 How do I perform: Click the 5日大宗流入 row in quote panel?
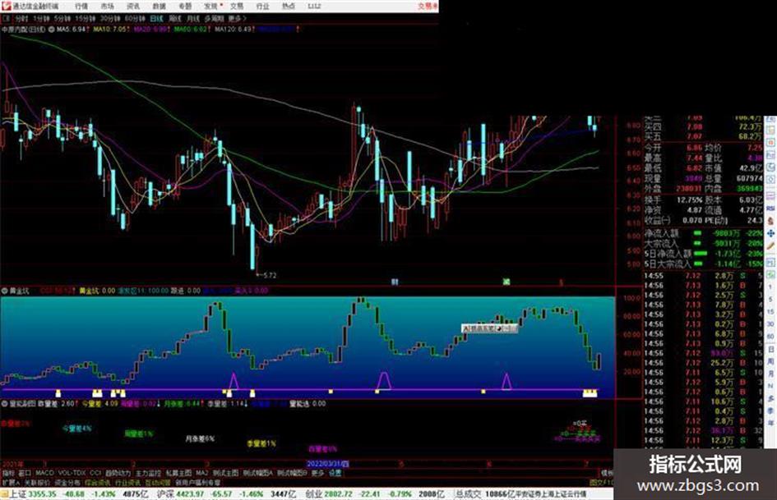point(704,264)
